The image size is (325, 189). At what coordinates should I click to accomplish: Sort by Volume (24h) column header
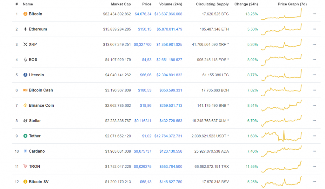coord(170,4)
